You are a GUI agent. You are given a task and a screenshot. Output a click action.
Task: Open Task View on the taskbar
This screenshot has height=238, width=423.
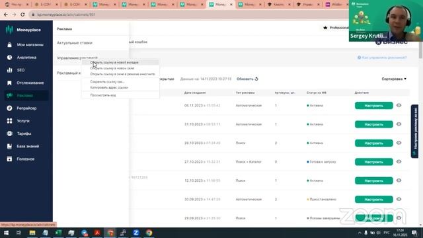(19, 233)
